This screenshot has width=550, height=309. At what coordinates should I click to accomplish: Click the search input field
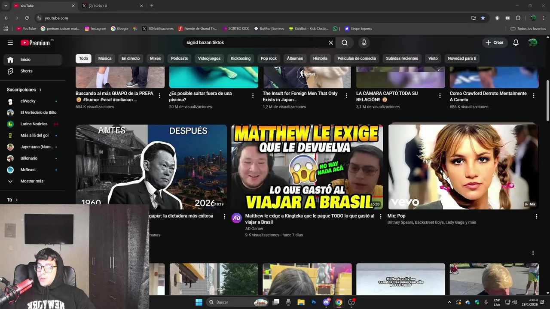pyautogui.click(x=256, y=42)
